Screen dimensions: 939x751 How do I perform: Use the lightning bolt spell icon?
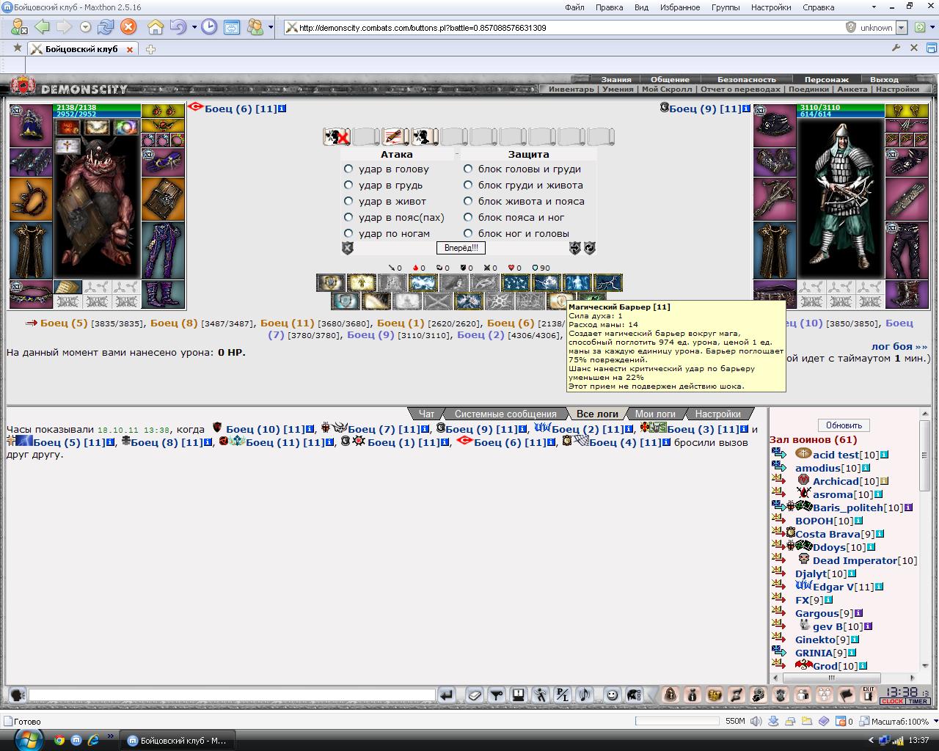pos(608,282)
